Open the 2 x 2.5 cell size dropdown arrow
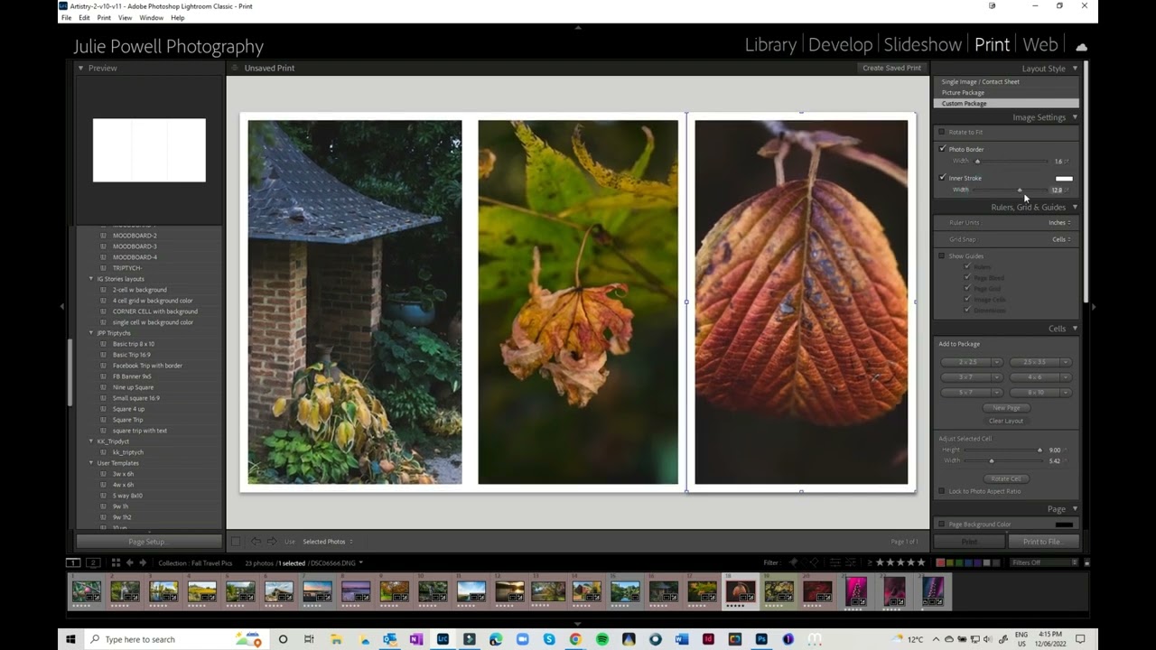Screen dimensions: 1156x650 coord(997,362)
